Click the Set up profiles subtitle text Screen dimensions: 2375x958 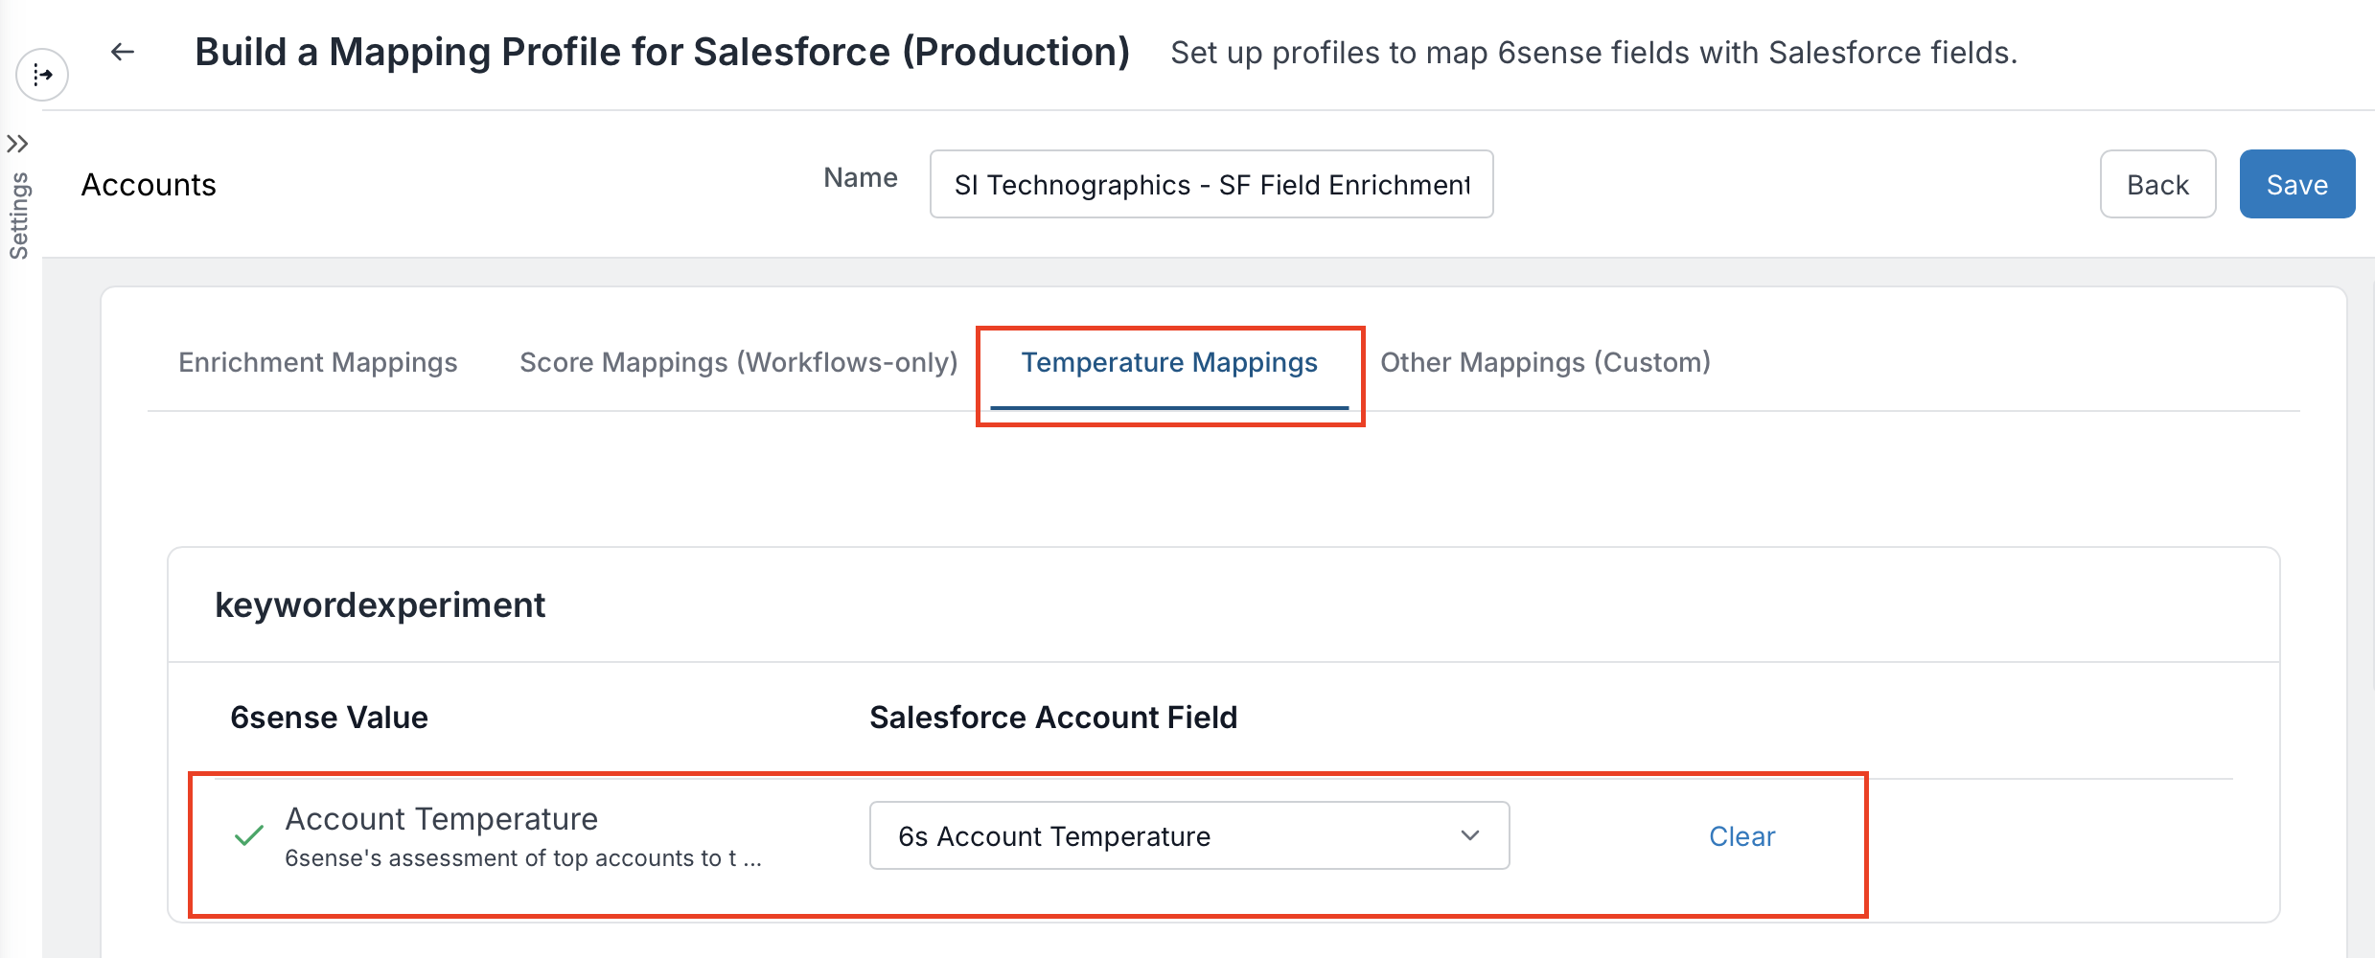click(1594, 53)
